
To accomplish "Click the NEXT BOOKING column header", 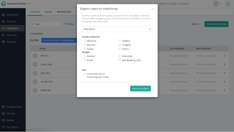I will (204, 48).
